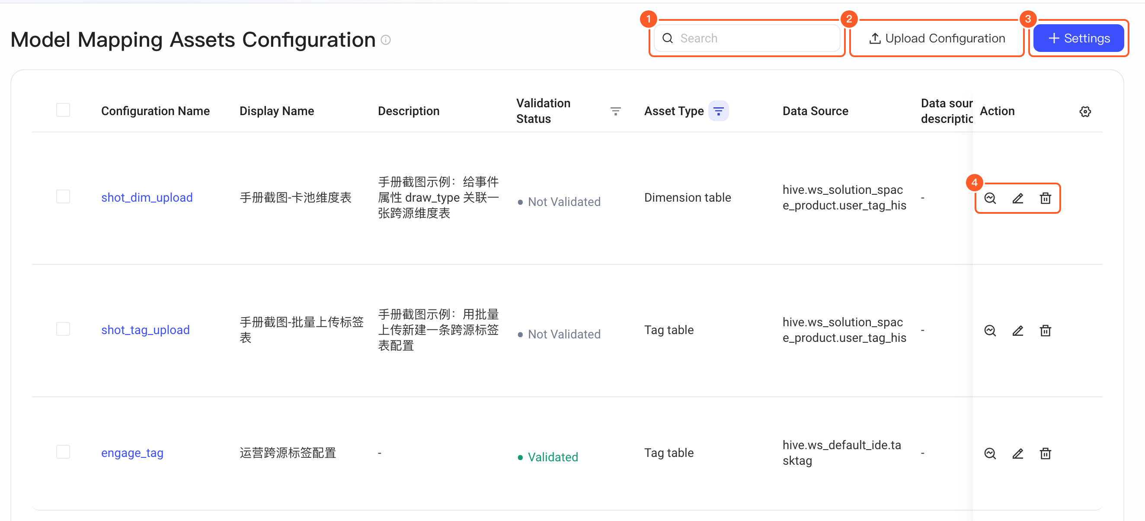Click the info icon beside the page title

(386, 40)
